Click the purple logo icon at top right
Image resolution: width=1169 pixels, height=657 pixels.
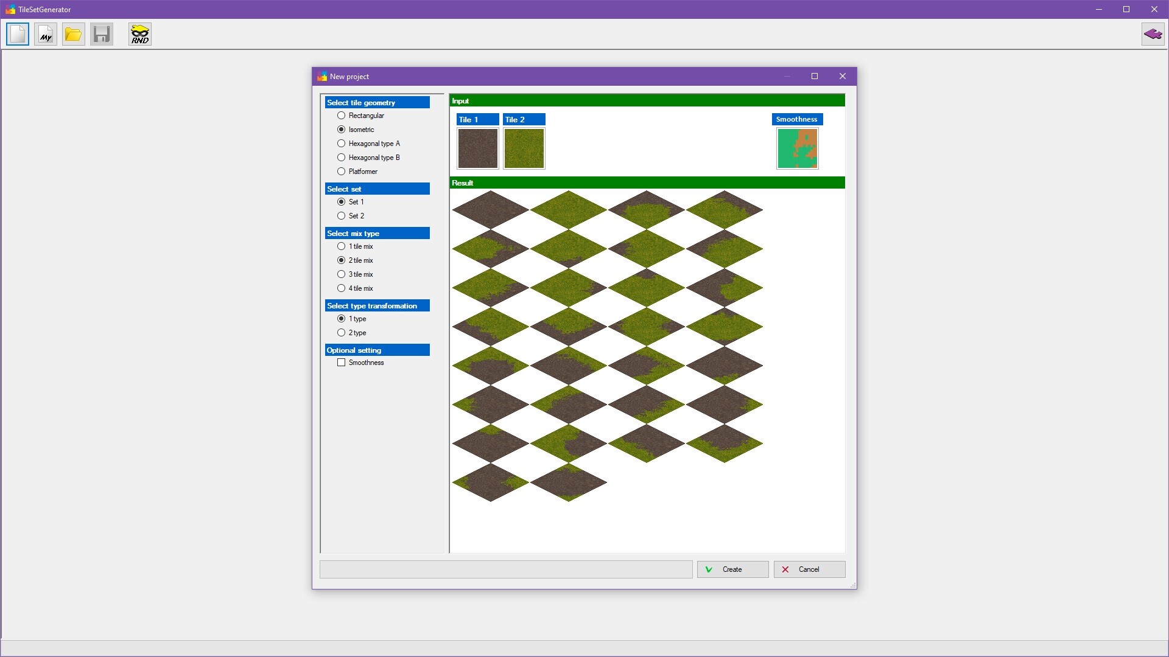[1153, 34]
